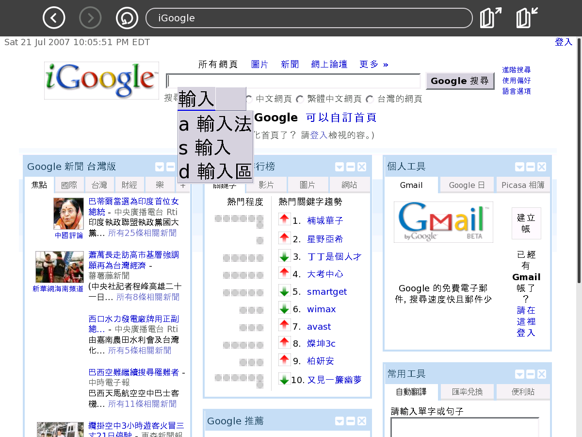Click the browser back arrow button
The height and width of the screenshot is (437, 582).
coord(54,18)
